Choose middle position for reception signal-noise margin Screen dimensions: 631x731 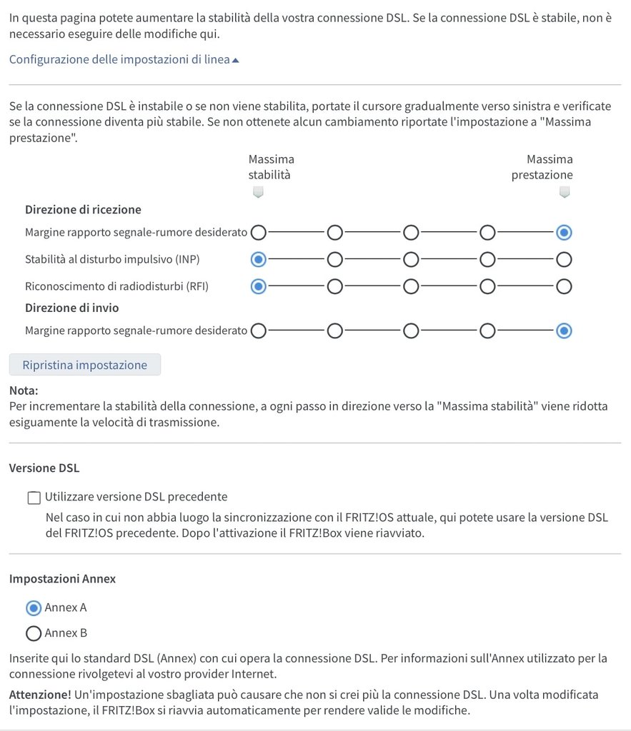(411, 233)
